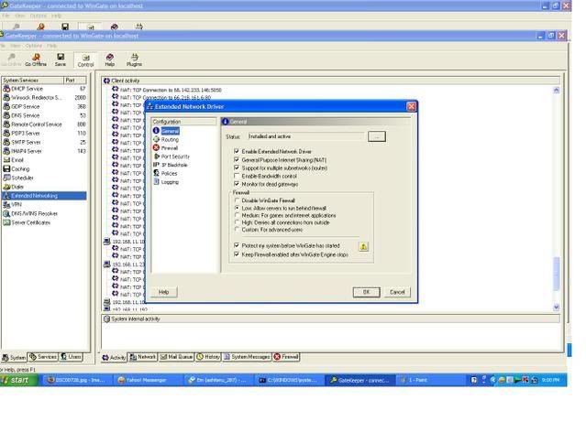The height and width of the screenshot is (421, 586).
Task: Switch to the Services tab
Action: 43,357
